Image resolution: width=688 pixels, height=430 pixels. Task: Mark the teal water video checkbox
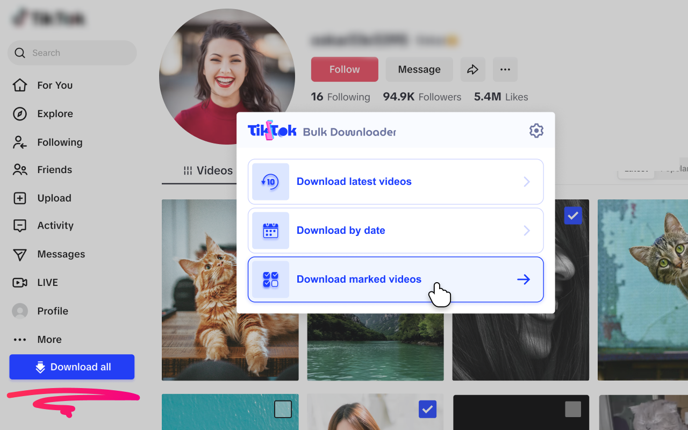coord(283,410)
